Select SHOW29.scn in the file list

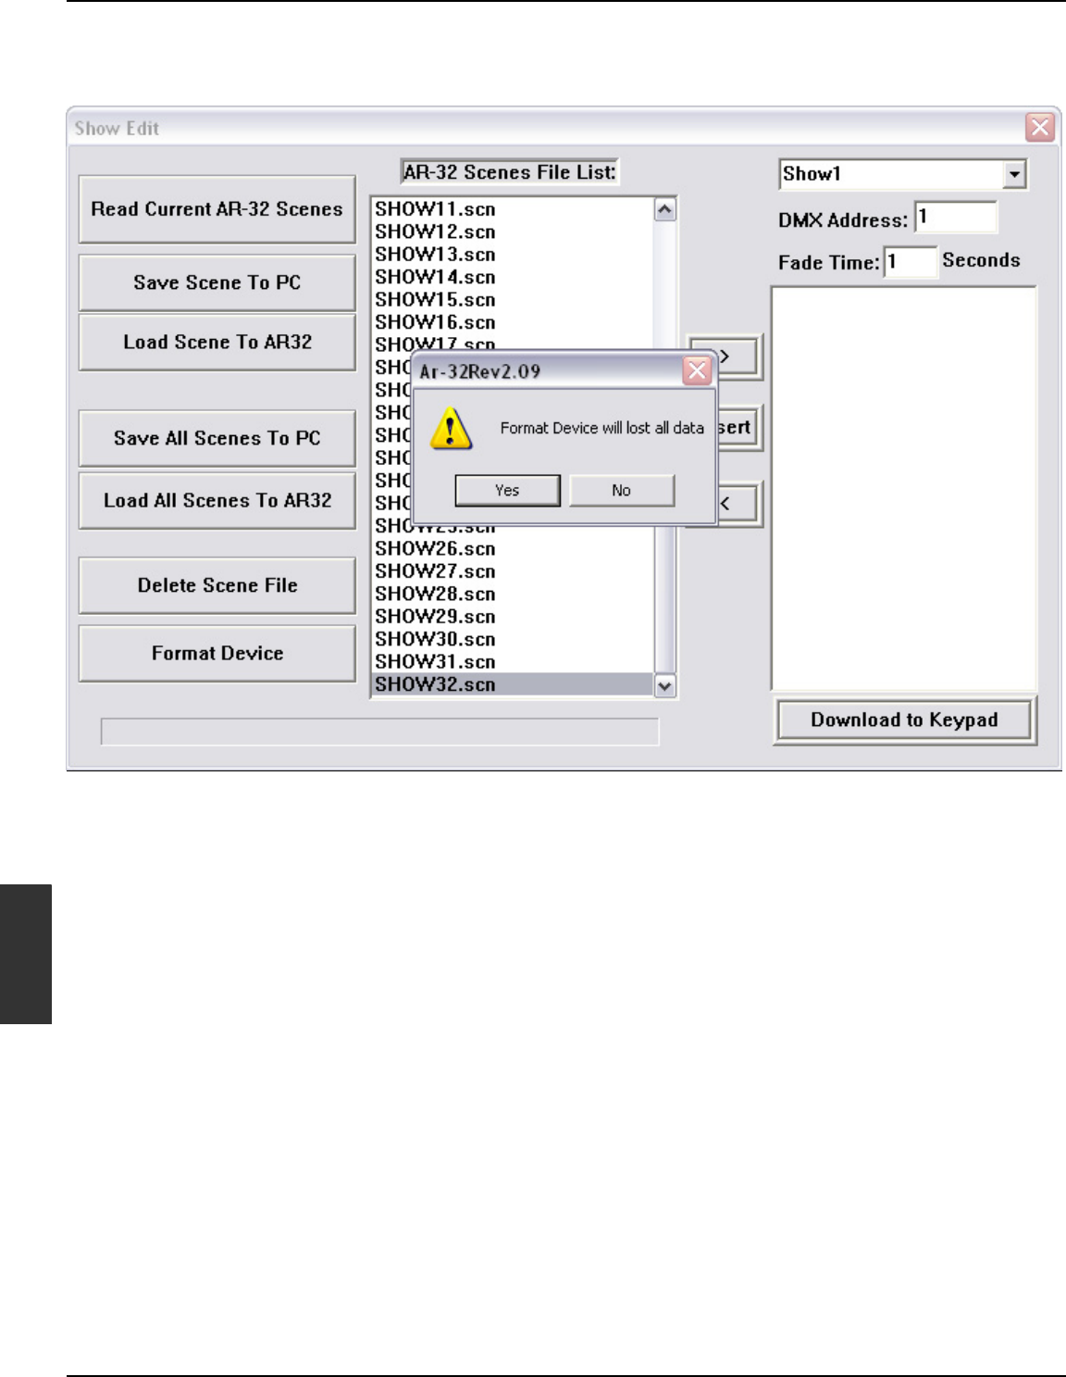tap(514, 617)
